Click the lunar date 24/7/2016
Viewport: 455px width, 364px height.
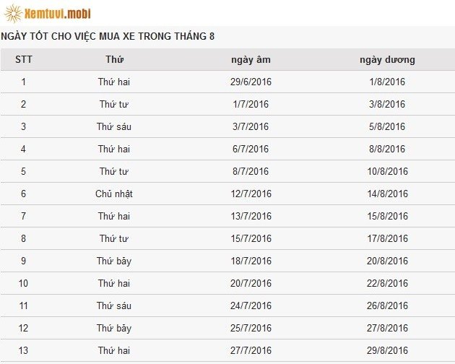pyautogui.click(x=251, y=305)
